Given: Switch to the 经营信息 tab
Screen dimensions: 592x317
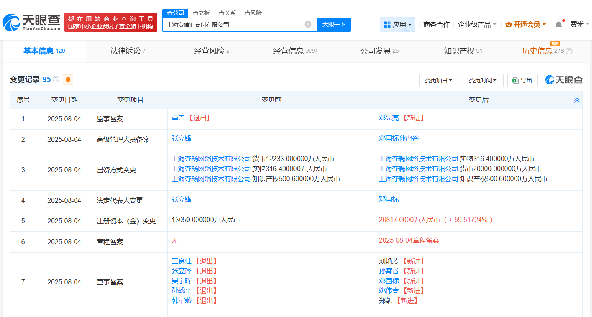Looking at the screenshot, I should 296,51.
